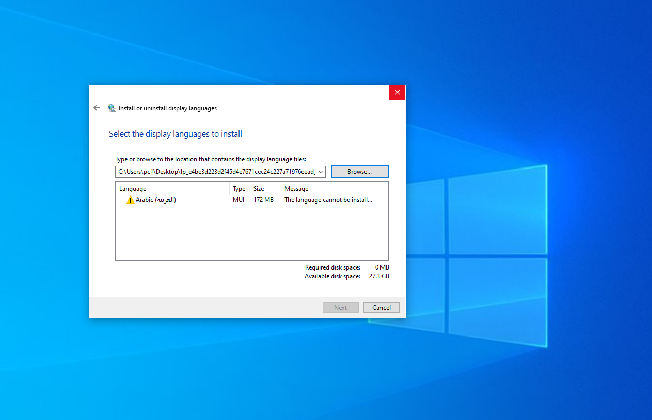
Task: Click the Browse... button
Action: coord(360,172)
